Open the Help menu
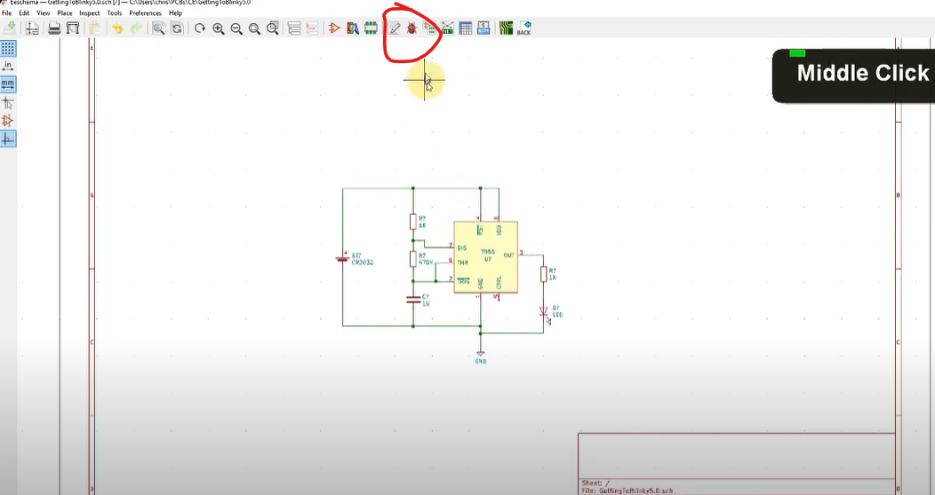The image size is (935, 495). click(175, 12)
